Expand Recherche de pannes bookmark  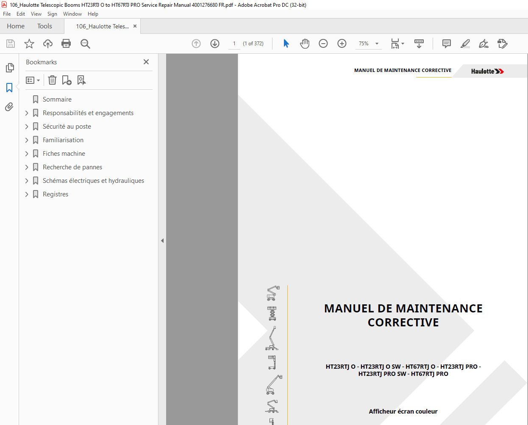[27, 167]
